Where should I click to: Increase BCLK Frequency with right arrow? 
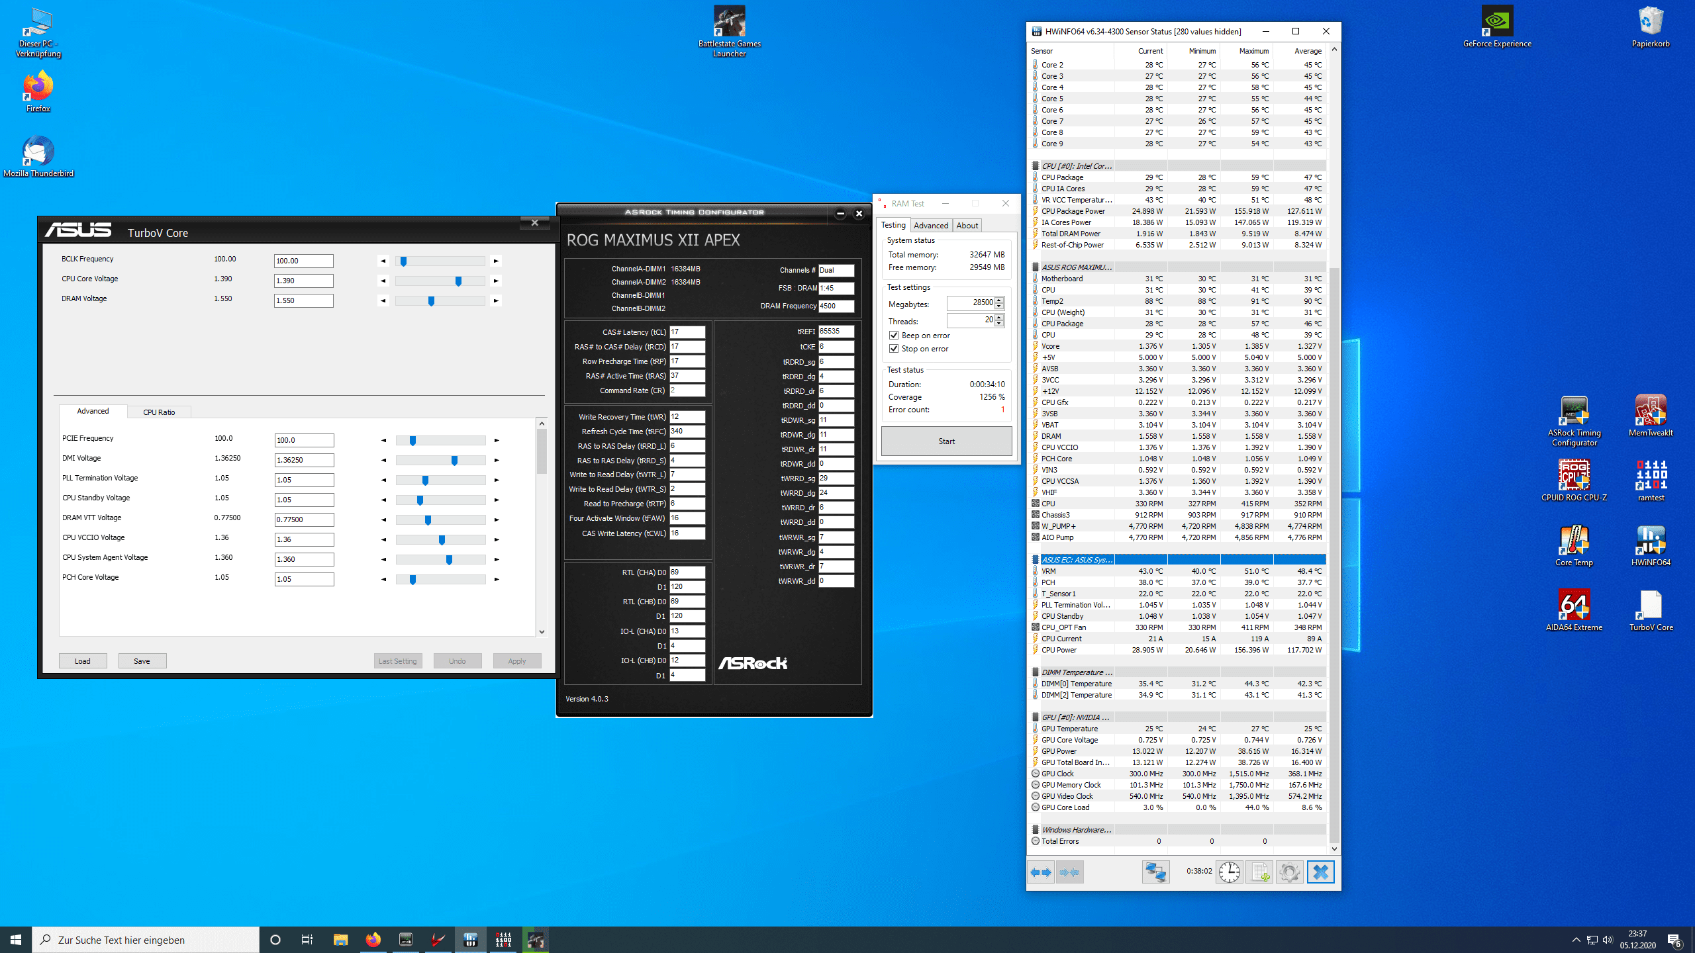pyautogui.click(x=496, y=261)
